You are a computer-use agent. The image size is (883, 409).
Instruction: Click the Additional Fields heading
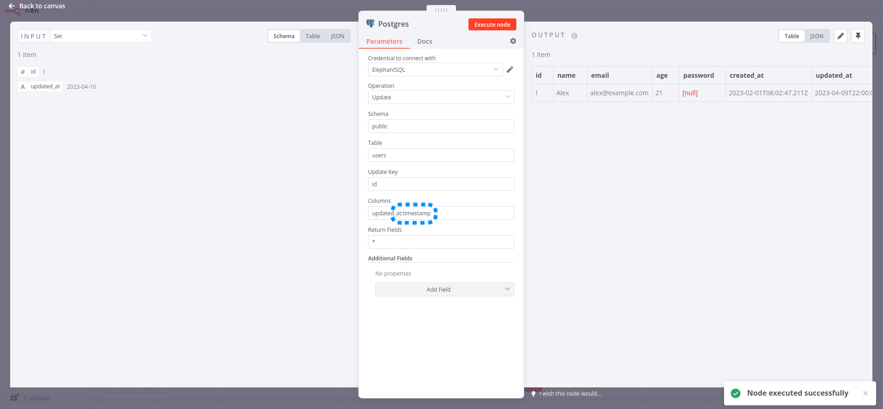[x=390, y=259]
